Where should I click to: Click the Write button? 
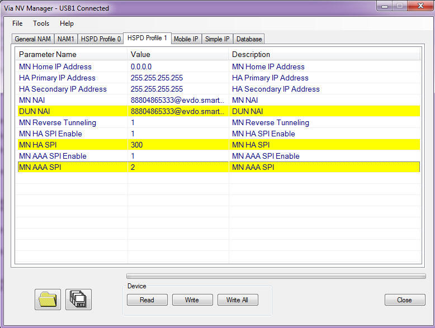pos(192,300)
